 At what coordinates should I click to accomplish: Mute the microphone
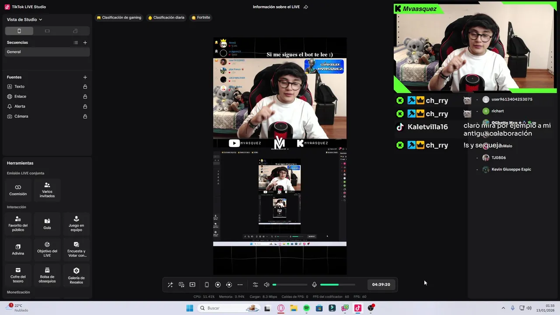tap(314, 284)
